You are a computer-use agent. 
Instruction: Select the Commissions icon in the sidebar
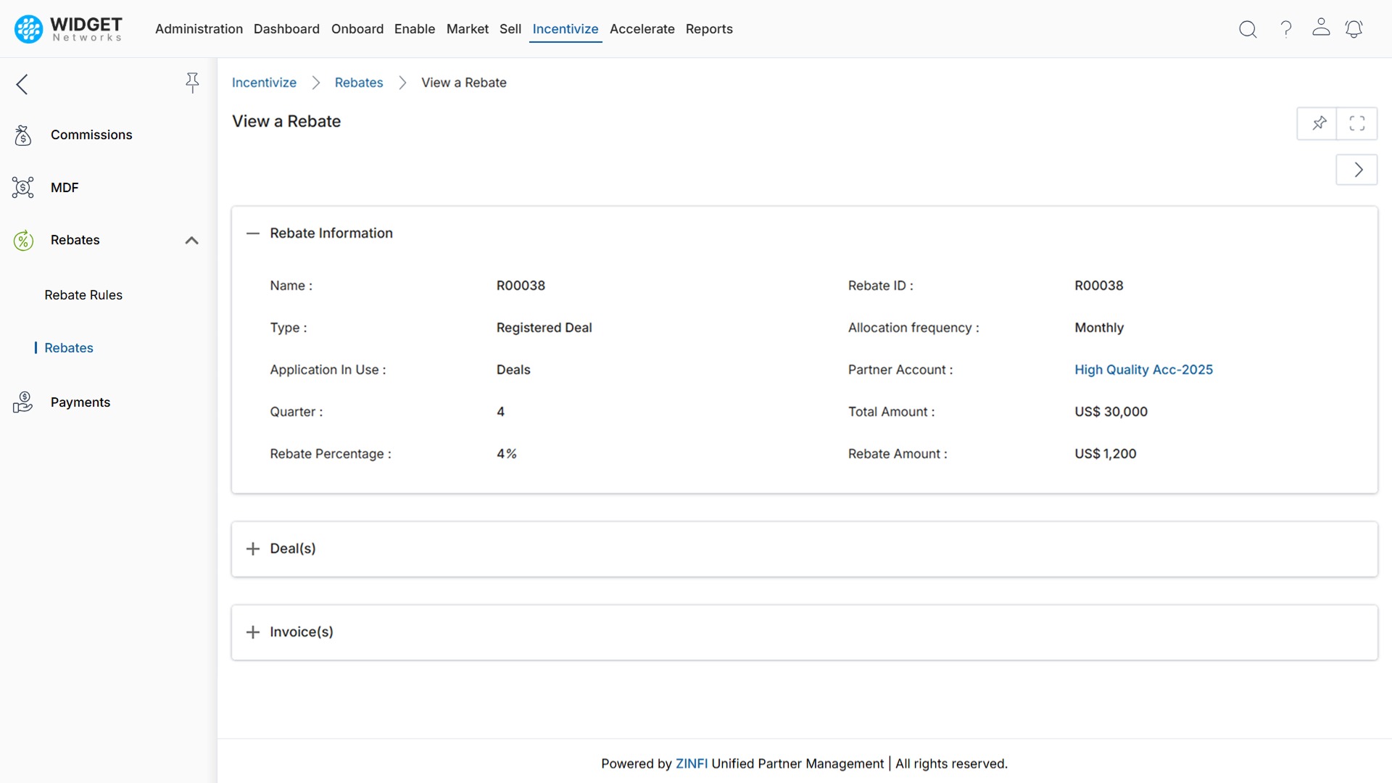pyautogui.click(x=22, y=135)
